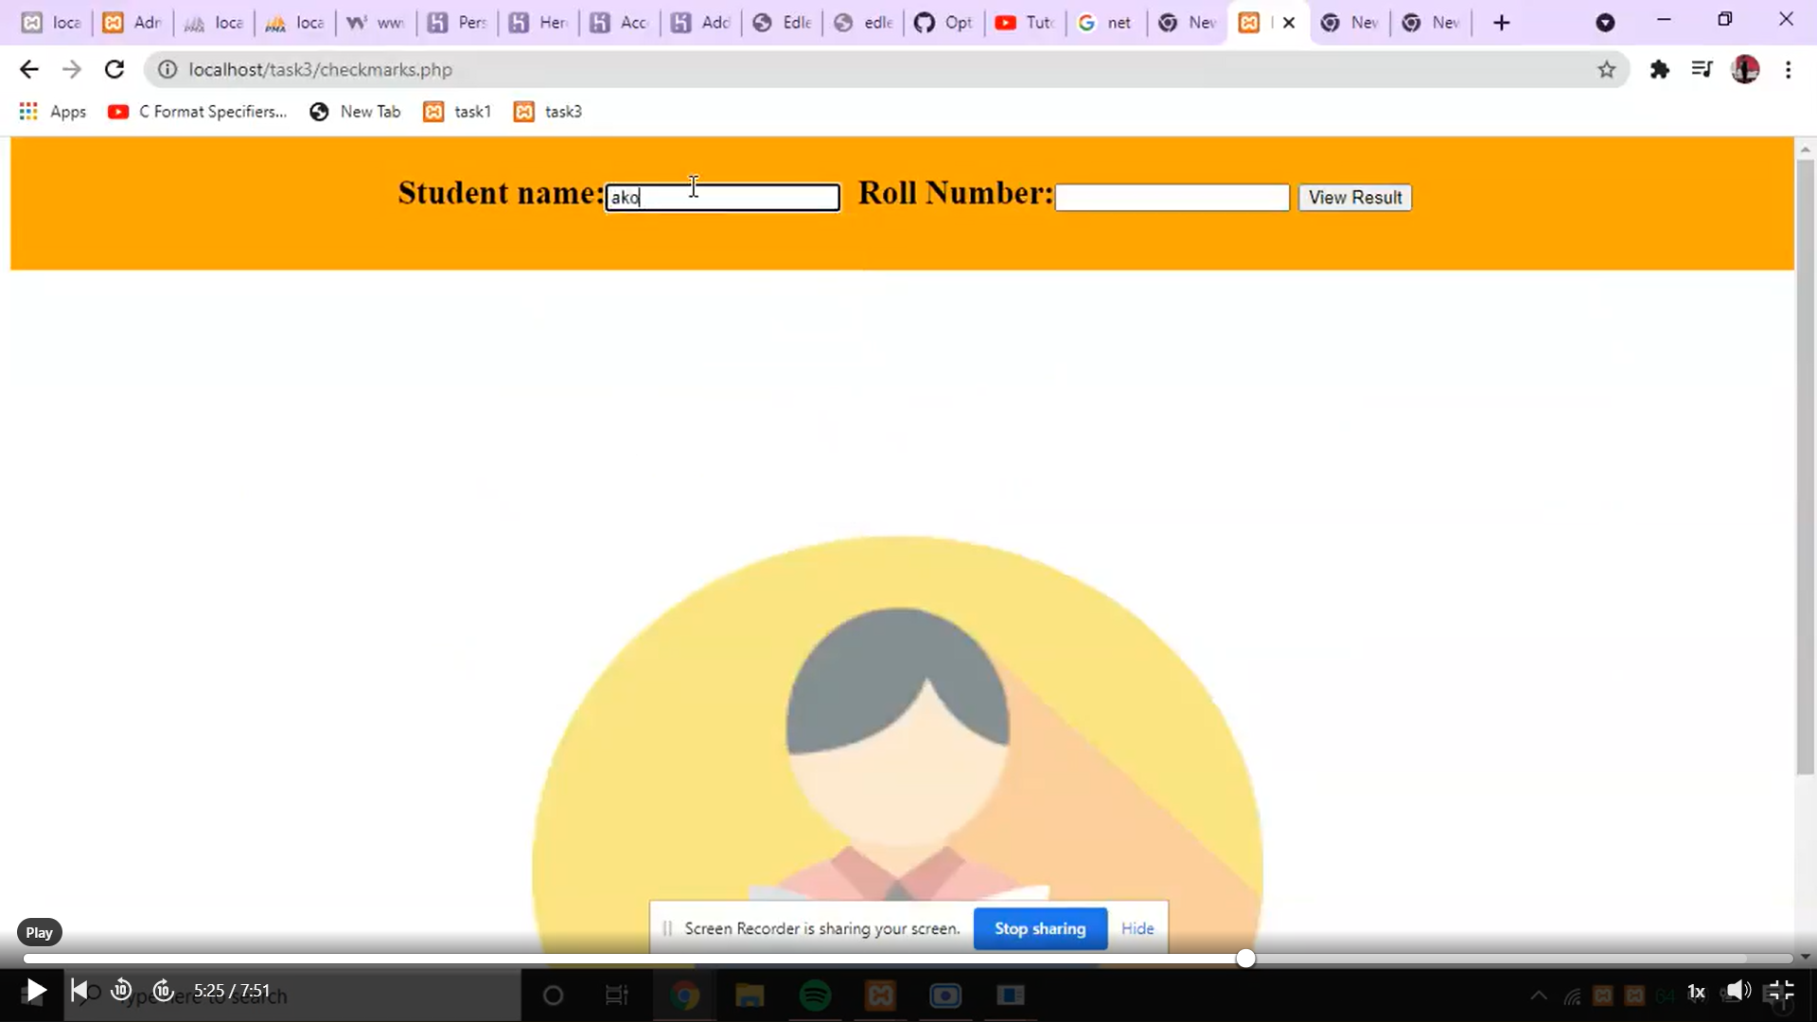Image resolution: width=1817 pixels, height=1022 pixels.
Task: Open the Chrome three-dot menu
Action: (1788, 69)
